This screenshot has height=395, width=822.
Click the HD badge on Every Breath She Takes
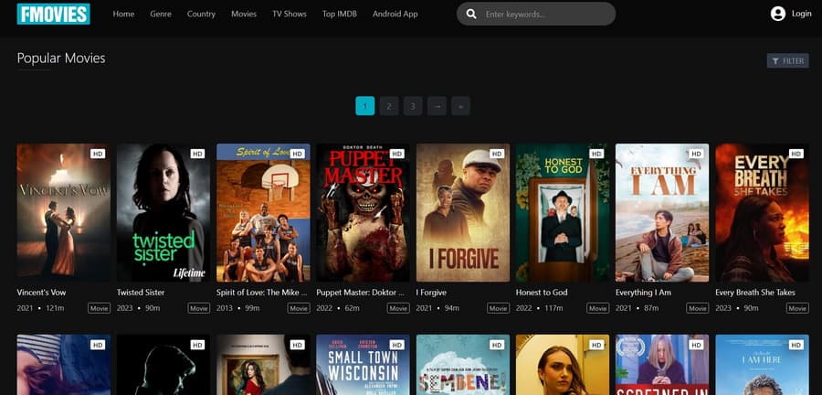pyautogui.click(x=796, y=154)
